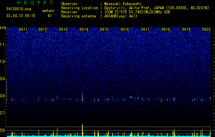The image size is (215, 137).
Task: Click the 0815 time marker
Action: (104, 29)
